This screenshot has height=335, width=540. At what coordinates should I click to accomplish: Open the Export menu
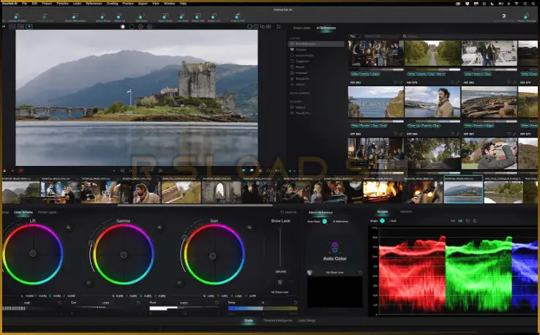point(143,4)
